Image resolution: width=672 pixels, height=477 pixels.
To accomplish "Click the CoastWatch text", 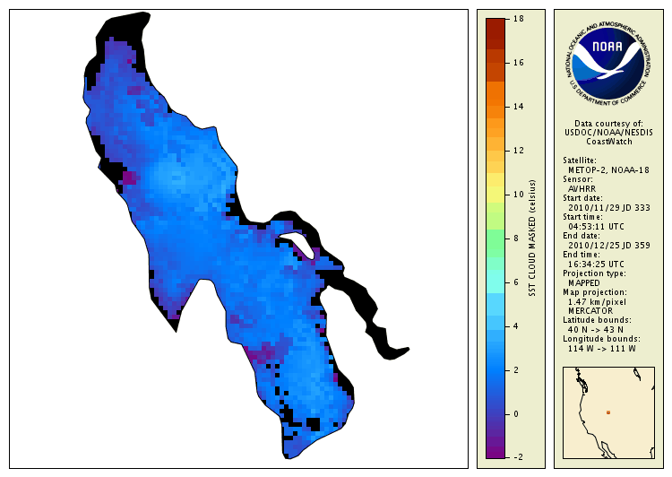I will (609, 142).
